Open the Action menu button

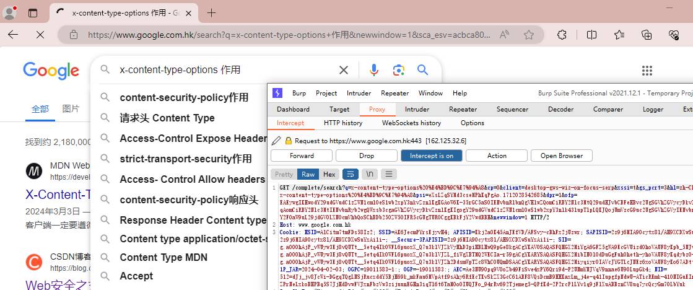click(496, 156)
